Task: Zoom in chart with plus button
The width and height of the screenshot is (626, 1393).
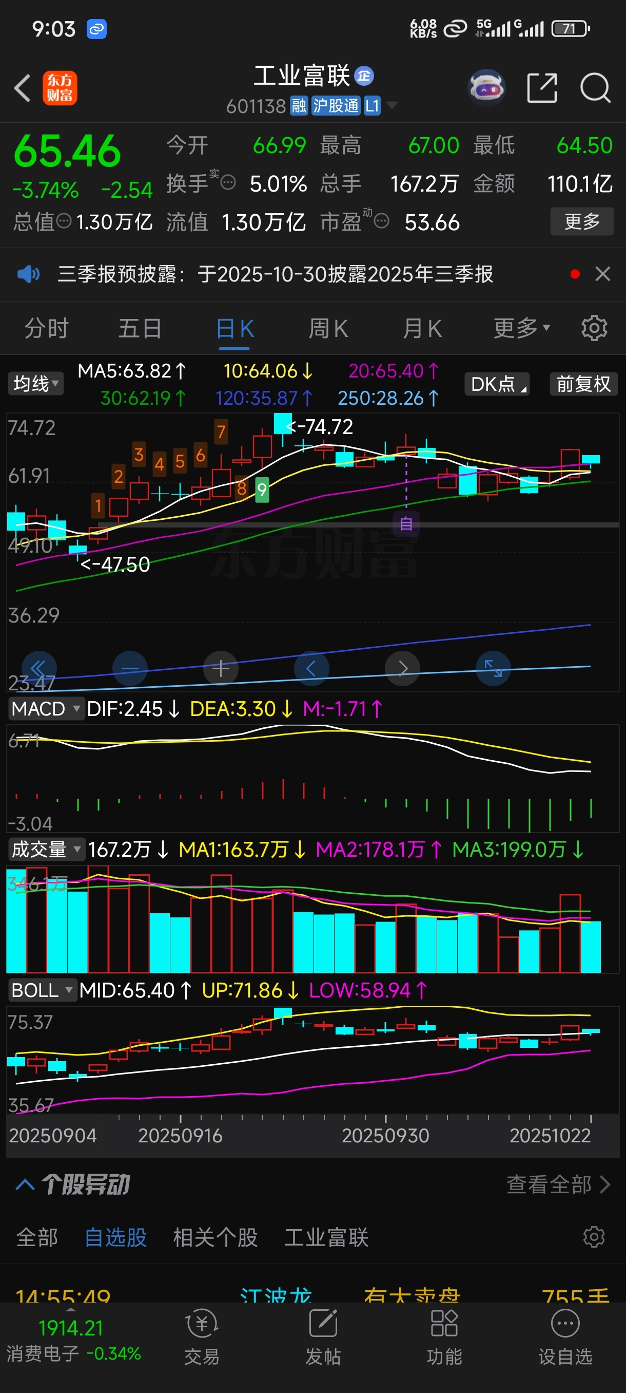Action: point(220,668)
